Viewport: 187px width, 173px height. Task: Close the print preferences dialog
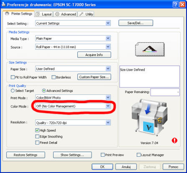pyautogui.click(x=182, y=5)
